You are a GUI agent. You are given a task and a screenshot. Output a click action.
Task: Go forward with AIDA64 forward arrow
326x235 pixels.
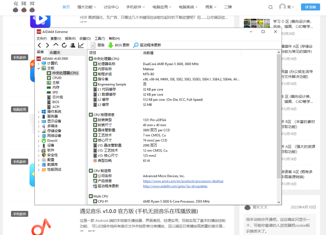point(47,45)
